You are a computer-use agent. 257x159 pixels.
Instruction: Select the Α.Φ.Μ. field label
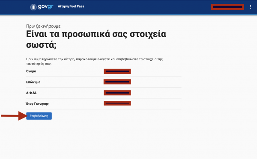pos(31,93)
